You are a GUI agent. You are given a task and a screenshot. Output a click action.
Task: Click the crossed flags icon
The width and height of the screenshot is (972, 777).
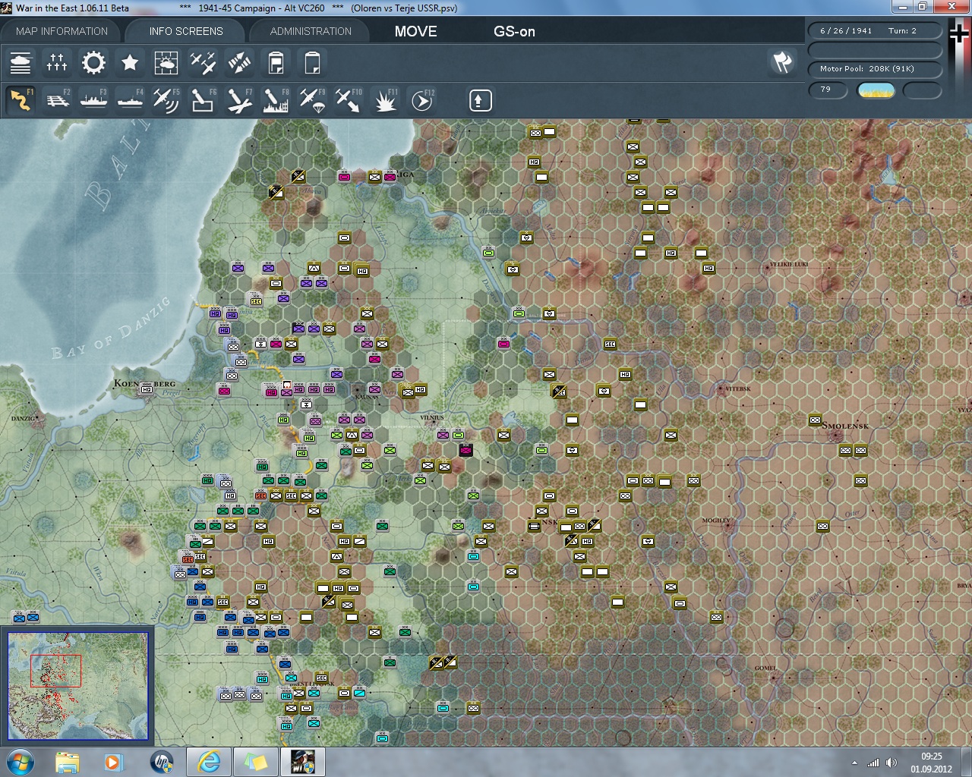pos(782,62)
